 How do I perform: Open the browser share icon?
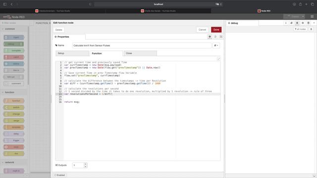point(301,4)
